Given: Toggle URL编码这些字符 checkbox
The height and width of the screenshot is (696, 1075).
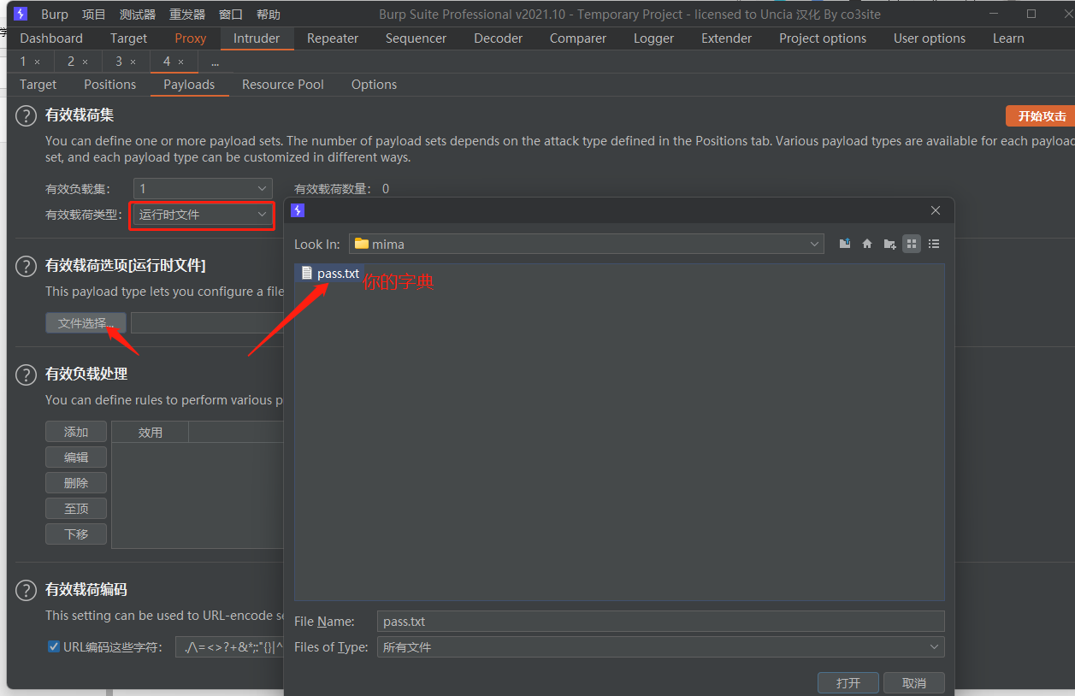Looking at the screenshot, I should tap(54, 646).
